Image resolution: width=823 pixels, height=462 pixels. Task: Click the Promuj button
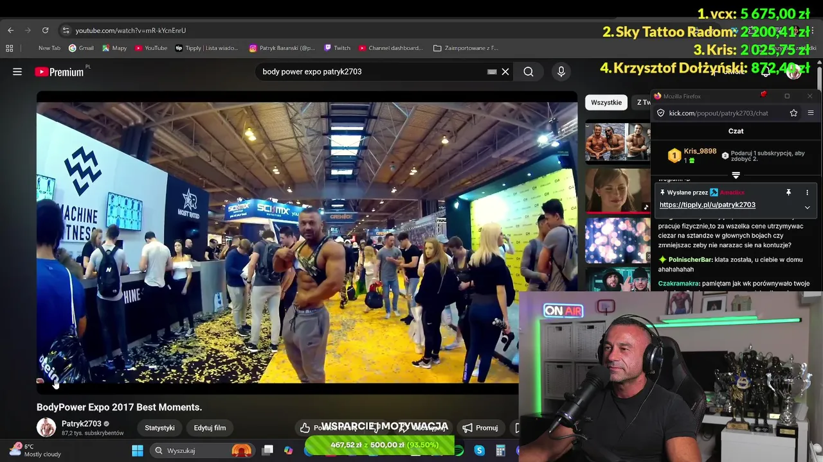[480, 428]
